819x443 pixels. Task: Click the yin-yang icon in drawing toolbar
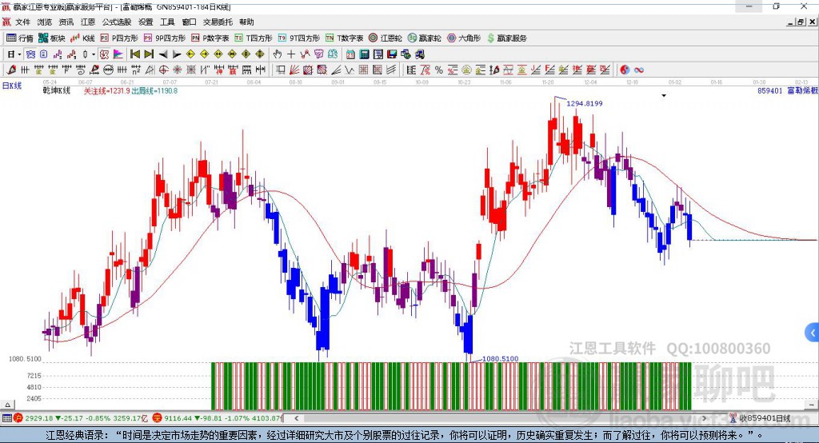625,70
